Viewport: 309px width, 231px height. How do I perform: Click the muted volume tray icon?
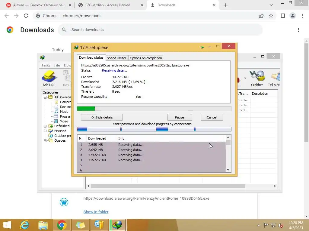pos(281,225)
